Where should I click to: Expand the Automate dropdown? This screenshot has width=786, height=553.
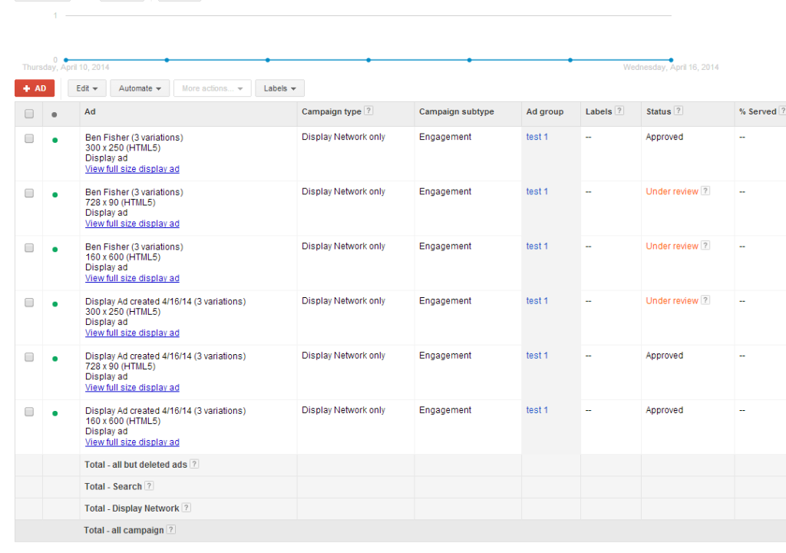[x=140, y=88]
